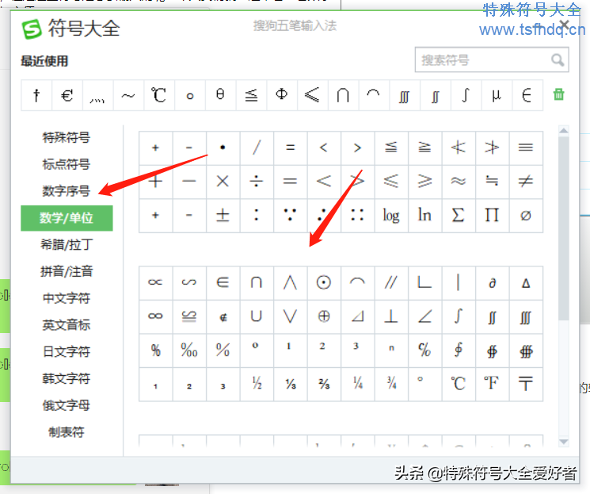Click the scroll down arrow of symbol list
Image resolution: width=590 pixels, height=494 pixels.
(564, 442)
